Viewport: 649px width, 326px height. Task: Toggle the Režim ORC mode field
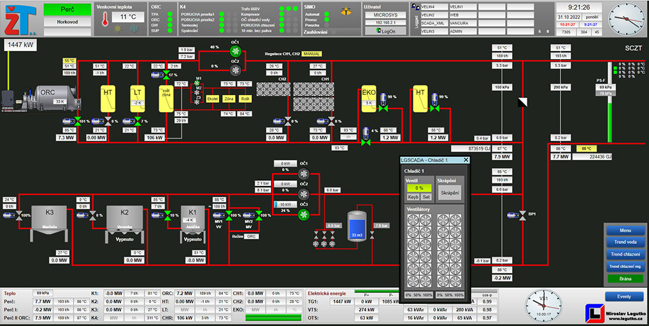tap(252, 236)
